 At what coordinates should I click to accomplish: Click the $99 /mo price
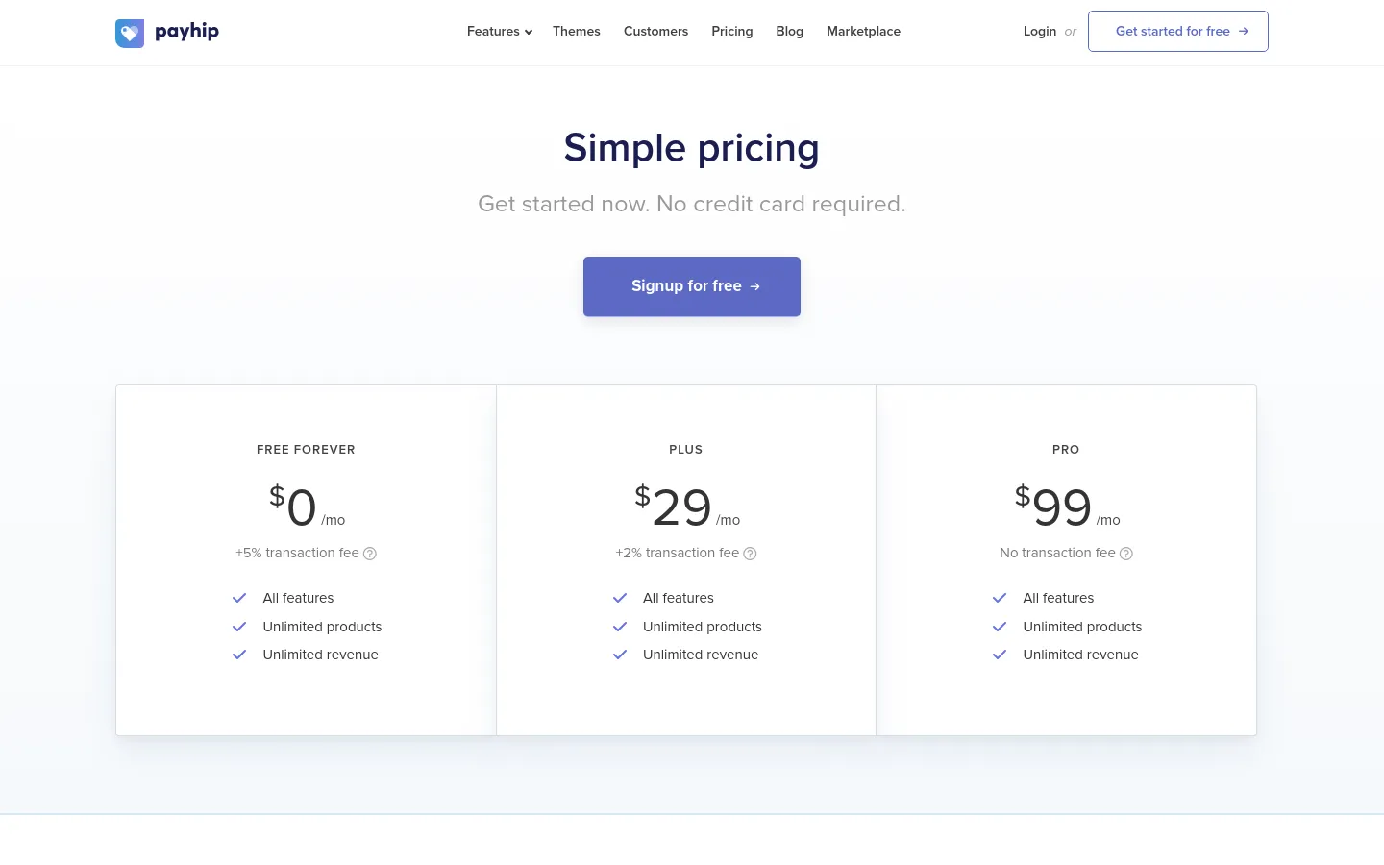[x=1067, y=507]
